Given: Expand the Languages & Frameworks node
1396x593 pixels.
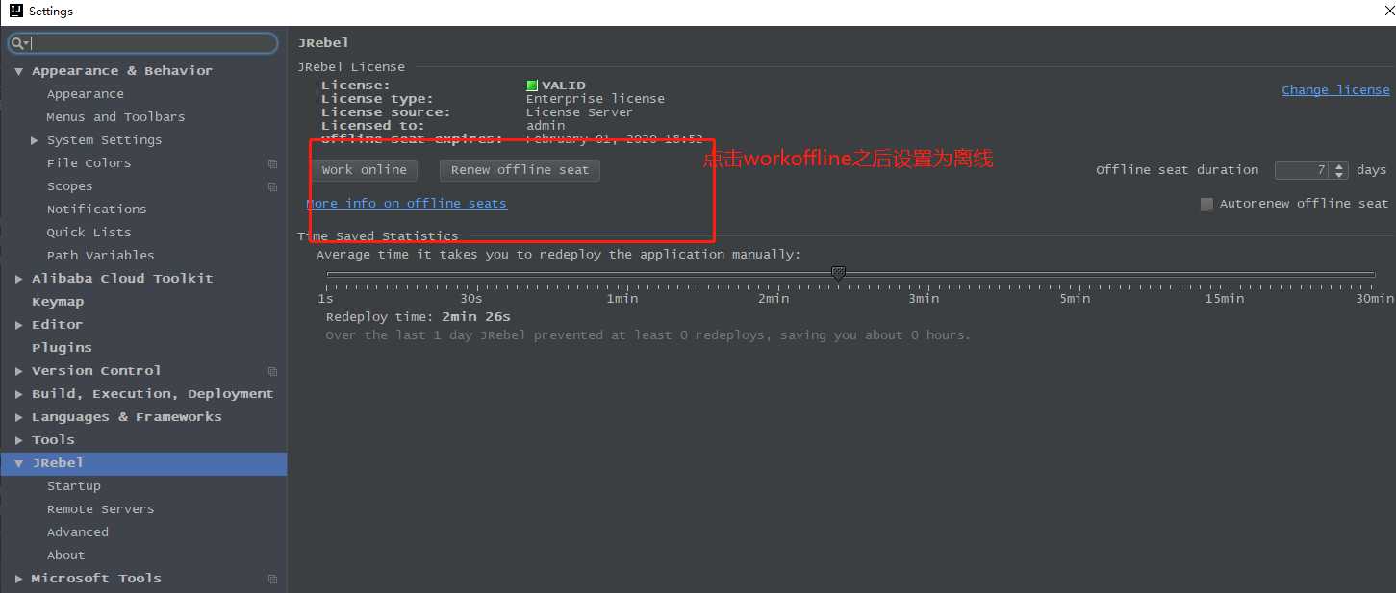Looking at the screenshot, I should pyautogui.click(x=19, y=417).
